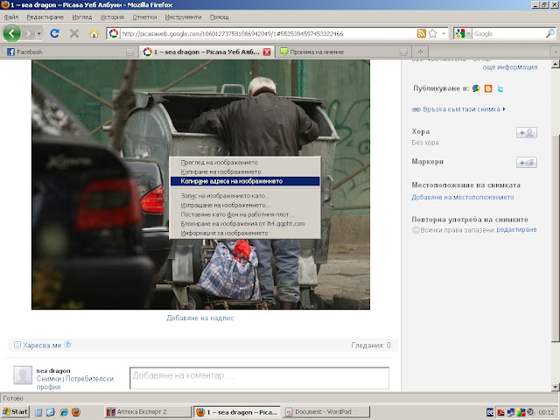Click the help question mark beside Харесва ми

(67, 344)
